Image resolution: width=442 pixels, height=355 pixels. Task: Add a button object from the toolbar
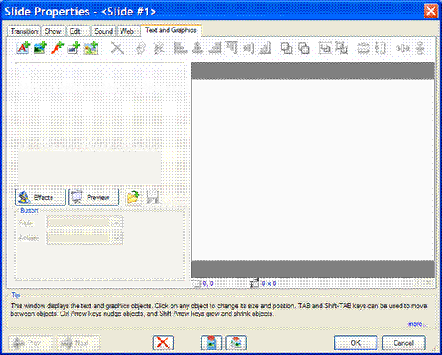tap(74, 48)
